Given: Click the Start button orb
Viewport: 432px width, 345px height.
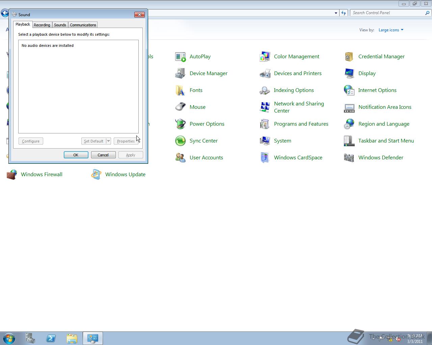Looking at the screenshot, I should [x=9, y=338].
